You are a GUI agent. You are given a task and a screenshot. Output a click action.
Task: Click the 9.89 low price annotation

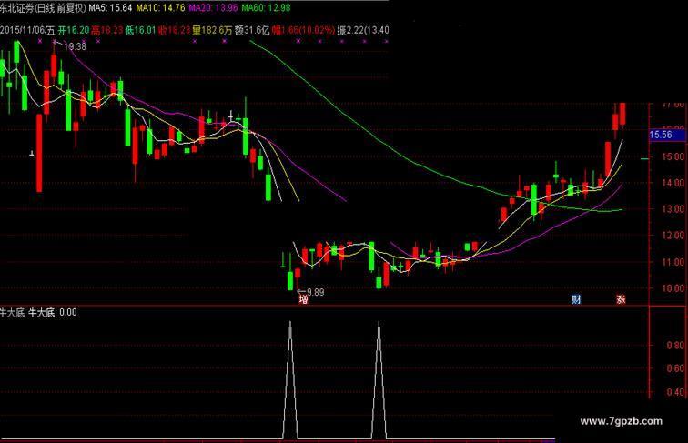tap(315, 292)
